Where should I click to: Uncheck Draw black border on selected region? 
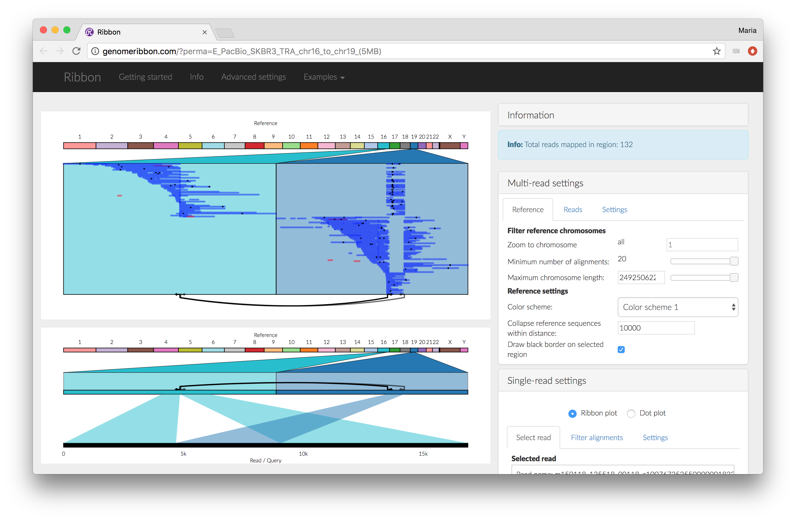621,349
